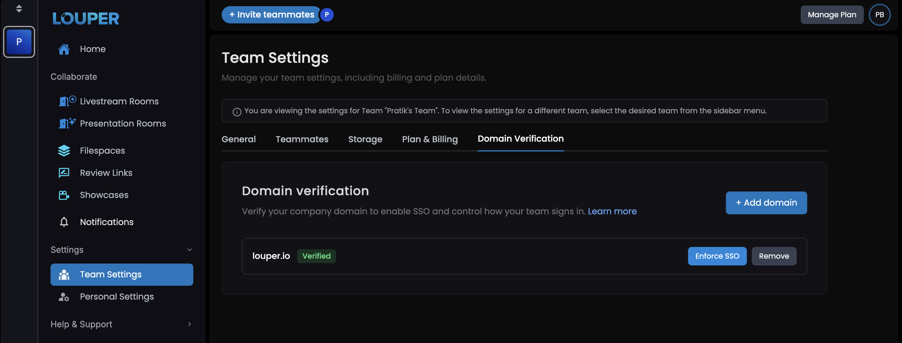
Task: Open Livestream Rooms via its door icon
Action: (64, 101)
